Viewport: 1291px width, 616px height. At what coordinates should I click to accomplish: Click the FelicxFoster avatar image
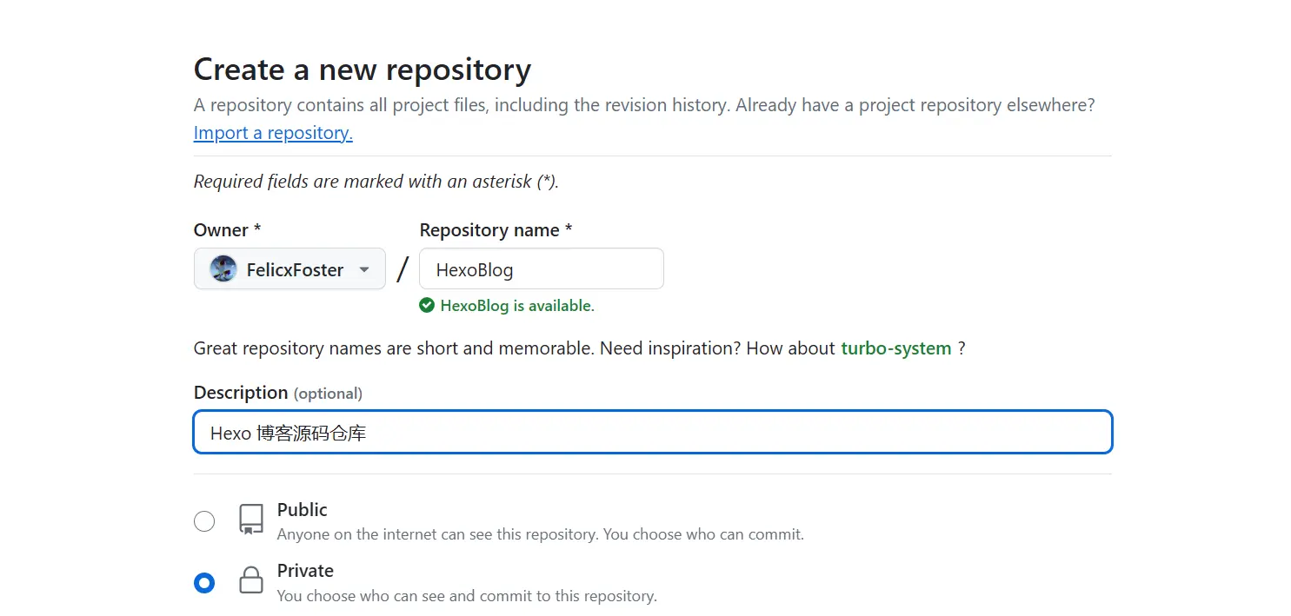223,269
